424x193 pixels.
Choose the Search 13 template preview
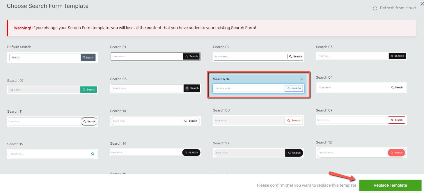[x=258, y=153]
